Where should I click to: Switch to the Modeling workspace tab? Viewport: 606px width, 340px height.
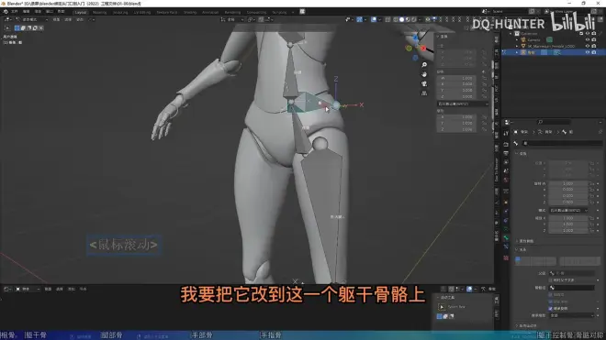coord(99,12)
